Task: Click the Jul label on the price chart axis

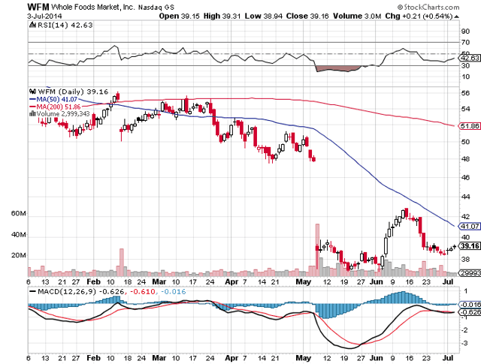Action: pos(448,282)
